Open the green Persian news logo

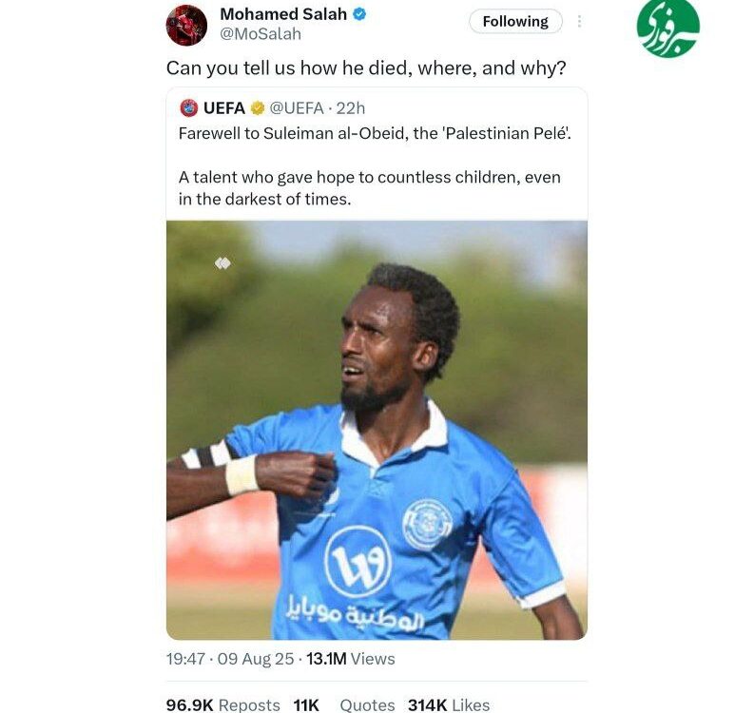click(x=667, y=29)
